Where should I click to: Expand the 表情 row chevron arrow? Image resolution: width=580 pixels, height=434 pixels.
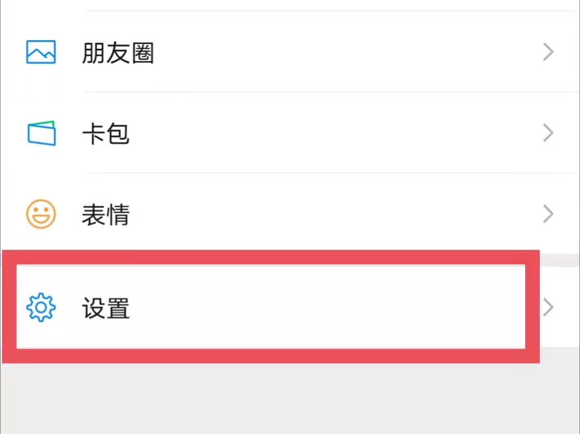[x=548, y=214]
